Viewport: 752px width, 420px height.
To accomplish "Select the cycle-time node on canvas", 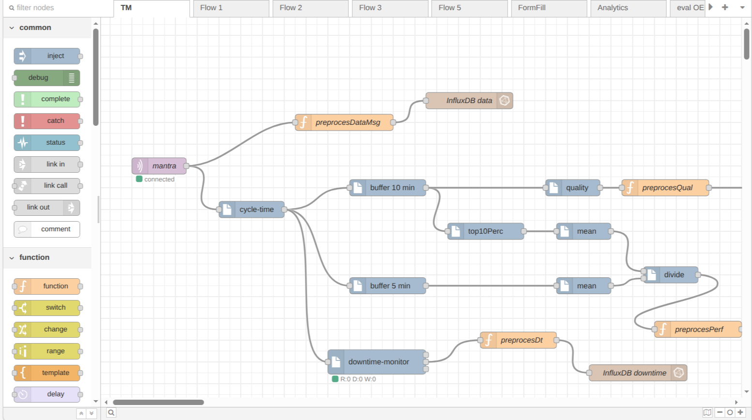I will pyautogui.click(x=252, y=210).
